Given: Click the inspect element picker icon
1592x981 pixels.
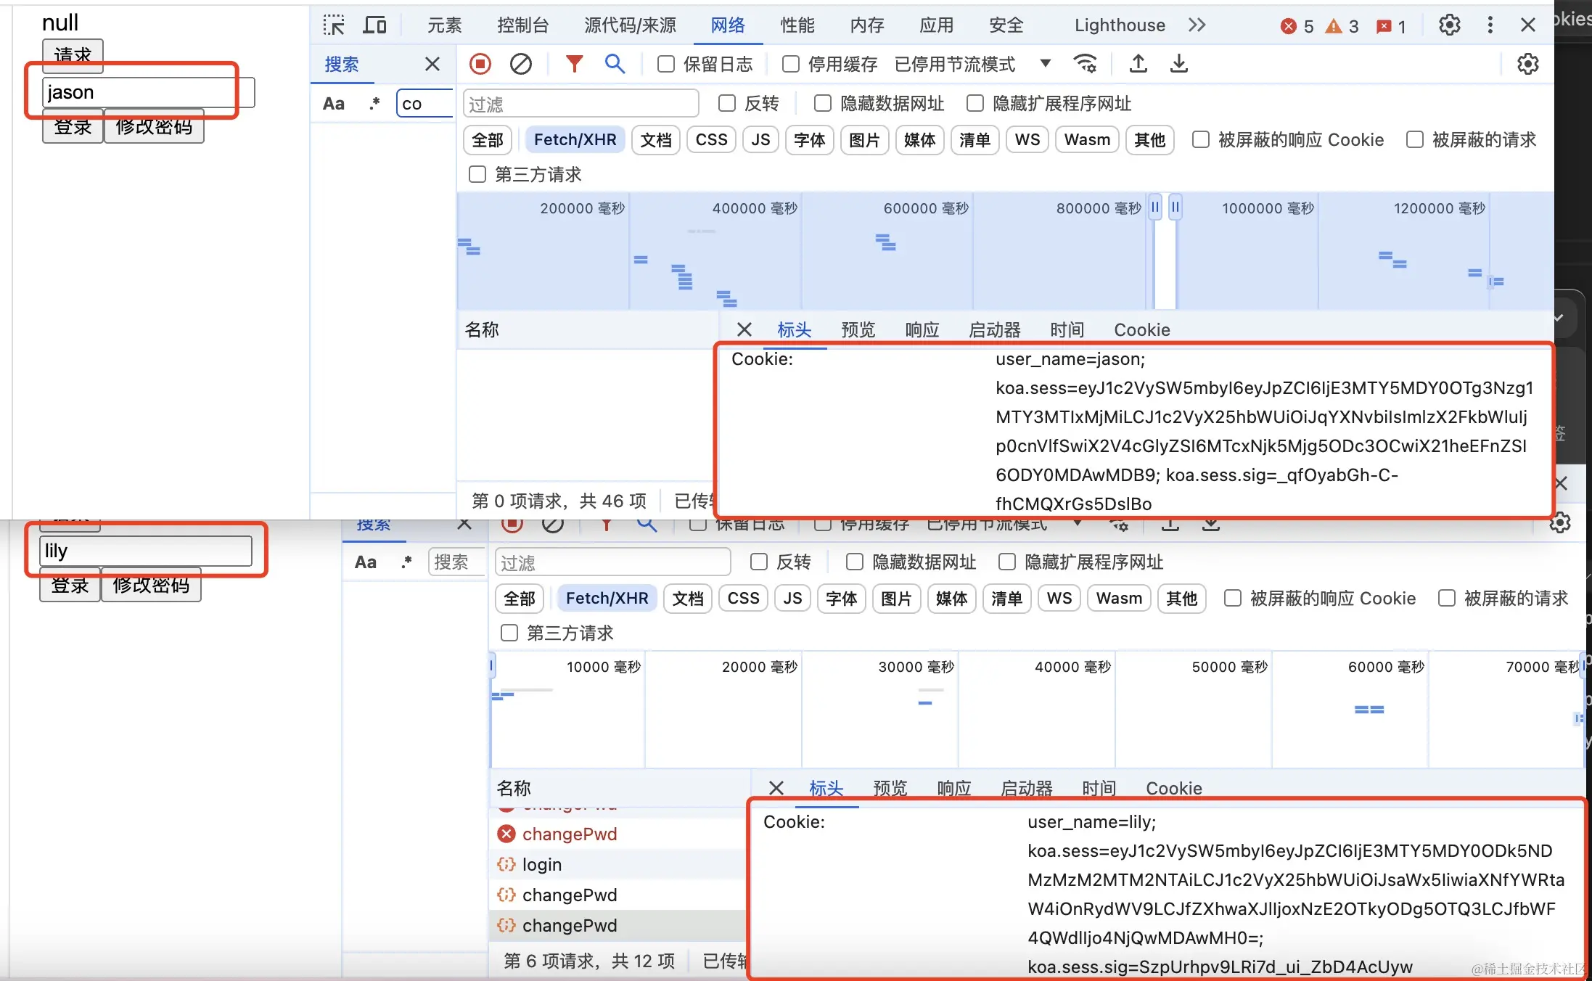Looking at the screenshot, I should click(334, 25).
